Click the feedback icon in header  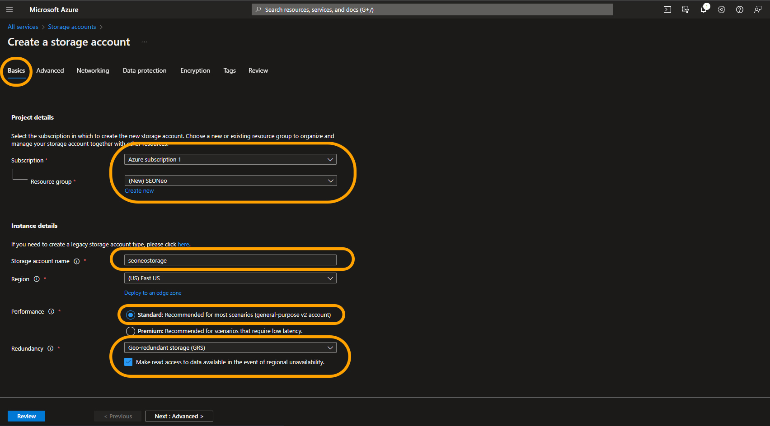tap(758, 9)
